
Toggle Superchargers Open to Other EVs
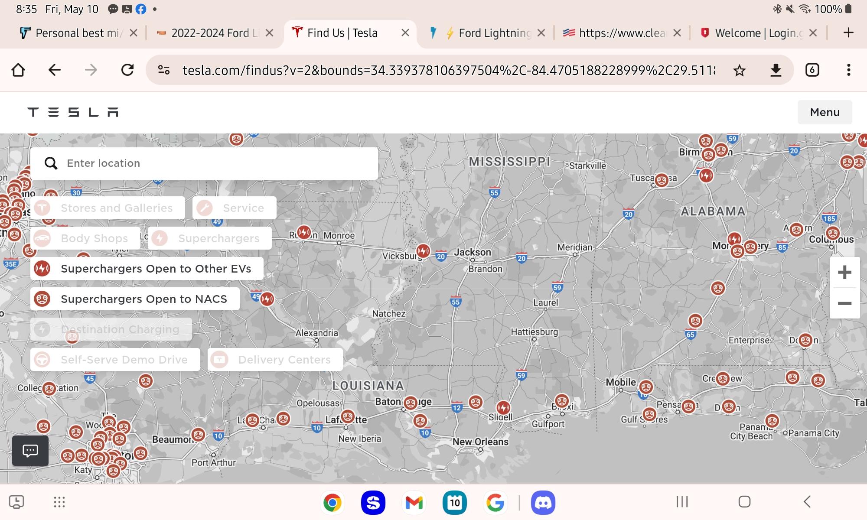[142, 268]
